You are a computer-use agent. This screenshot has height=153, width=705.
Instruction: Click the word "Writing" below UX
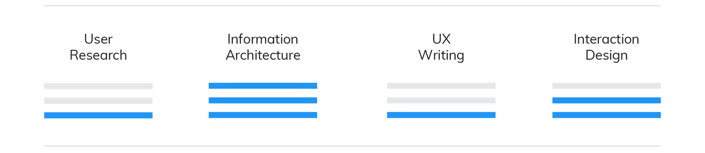tap(441, 55)
